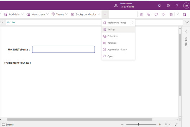Click the Tal (default) environment name
This screenshot has height=127, width=190.
pyautogui.click(x=127, y=7)
